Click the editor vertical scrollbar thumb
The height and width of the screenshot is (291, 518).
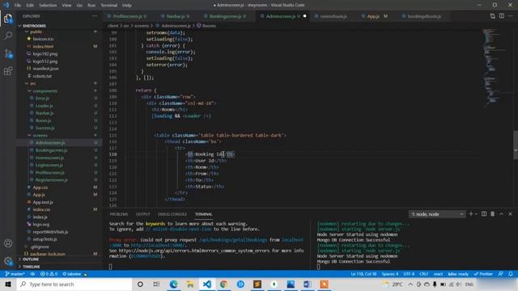(x=516, y=145)
